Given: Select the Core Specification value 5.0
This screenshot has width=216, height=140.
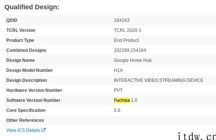Looking at the screenshot, I should (117, 110).
